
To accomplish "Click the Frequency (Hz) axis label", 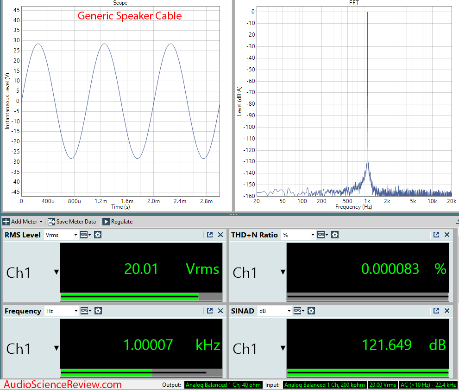I will (x=353, y=207).
